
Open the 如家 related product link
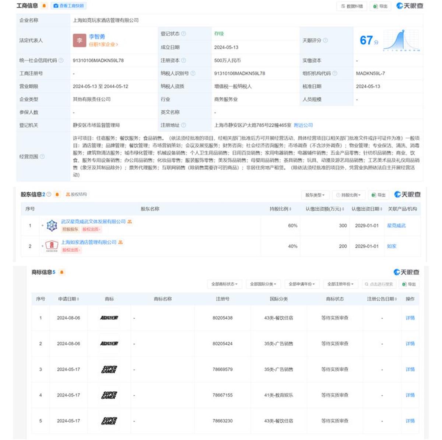click(x=392, y=246)
